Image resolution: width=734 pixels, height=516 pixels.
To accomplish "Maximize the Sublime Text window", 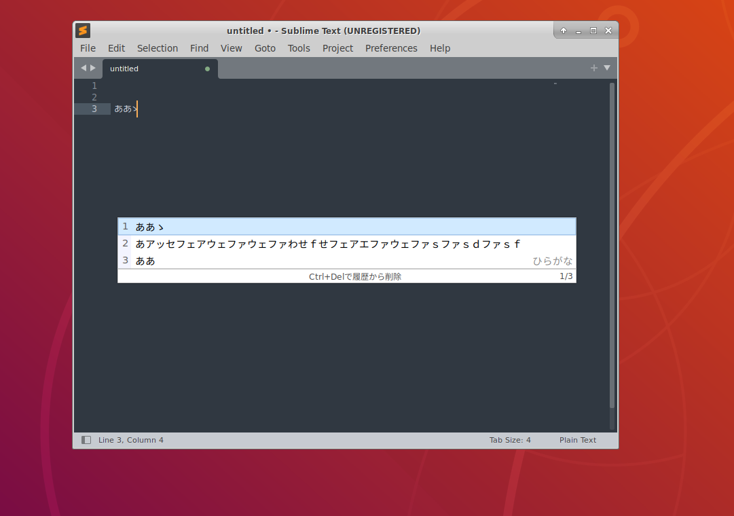I will pos(593,31).
